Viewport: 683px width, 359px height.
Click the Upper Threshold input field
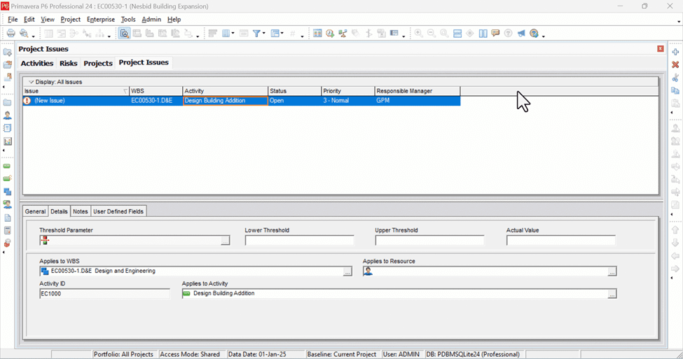(429, 240)
